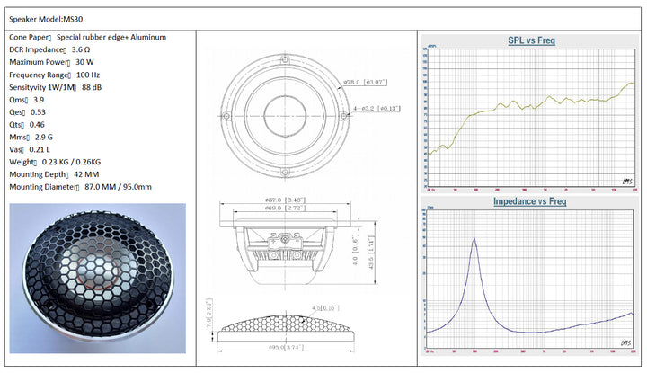Click the speaker product photo

point(97,279)
